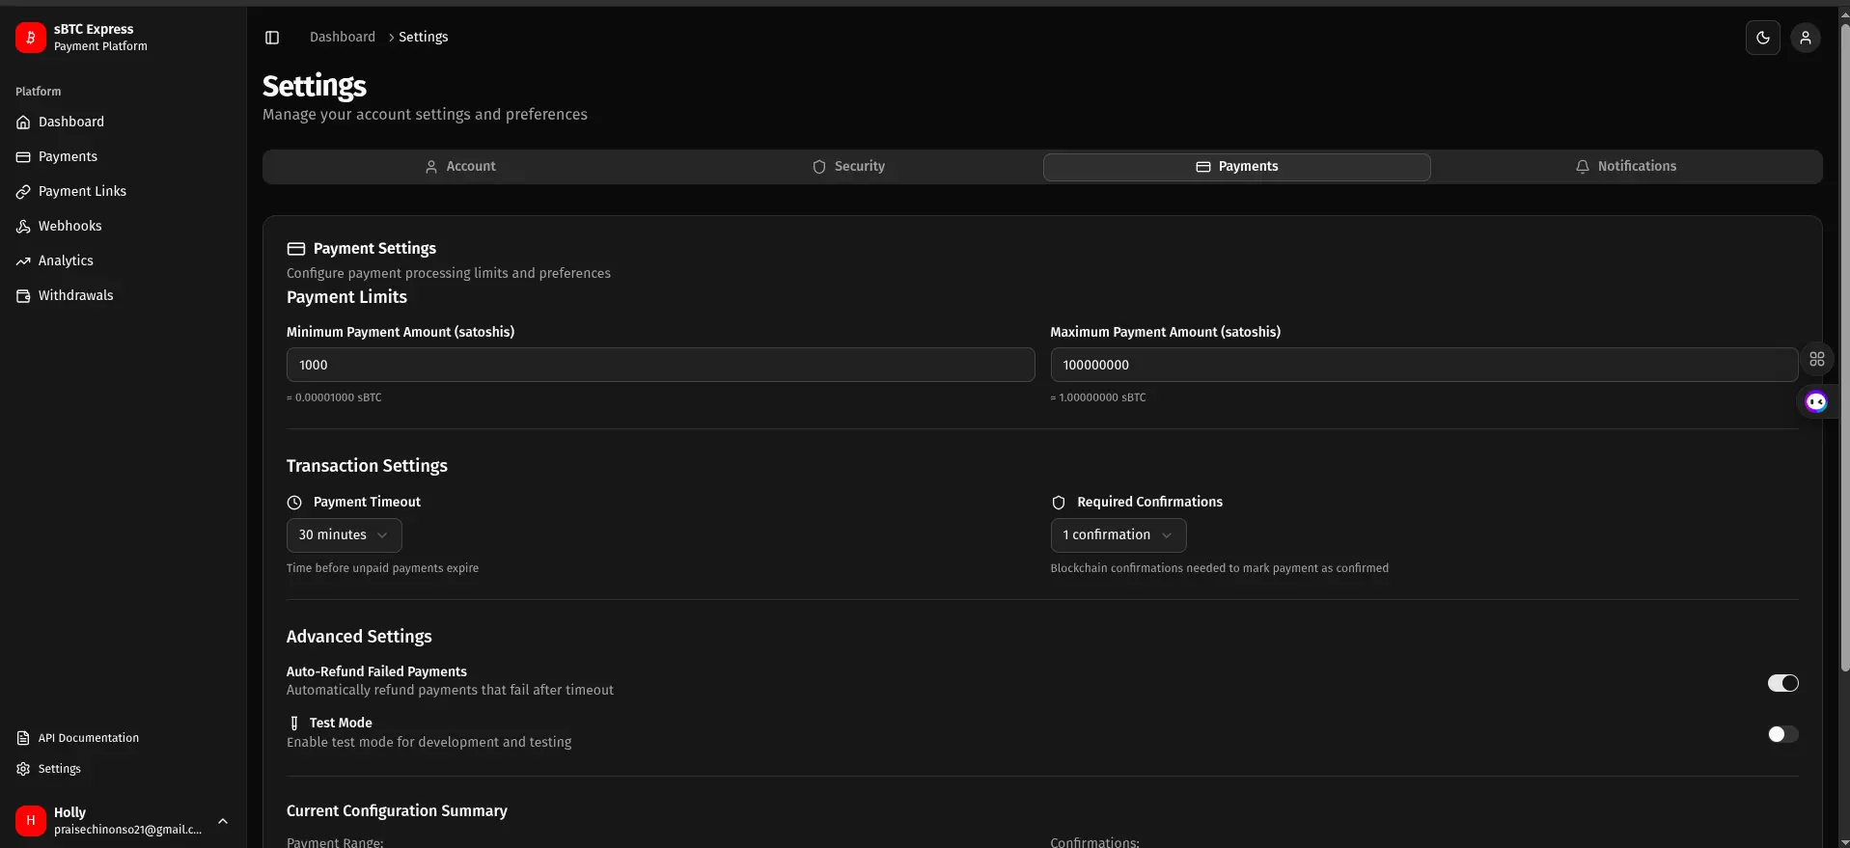
Task: Click the sBTC Express Bitcoin logo
Action: click(x=31, y=38)
